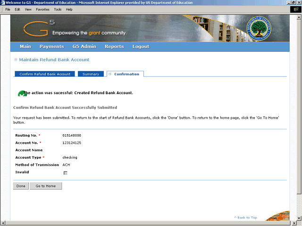Follow the Back to Top link
The image size is (302, 226).
tap(246, 218)
